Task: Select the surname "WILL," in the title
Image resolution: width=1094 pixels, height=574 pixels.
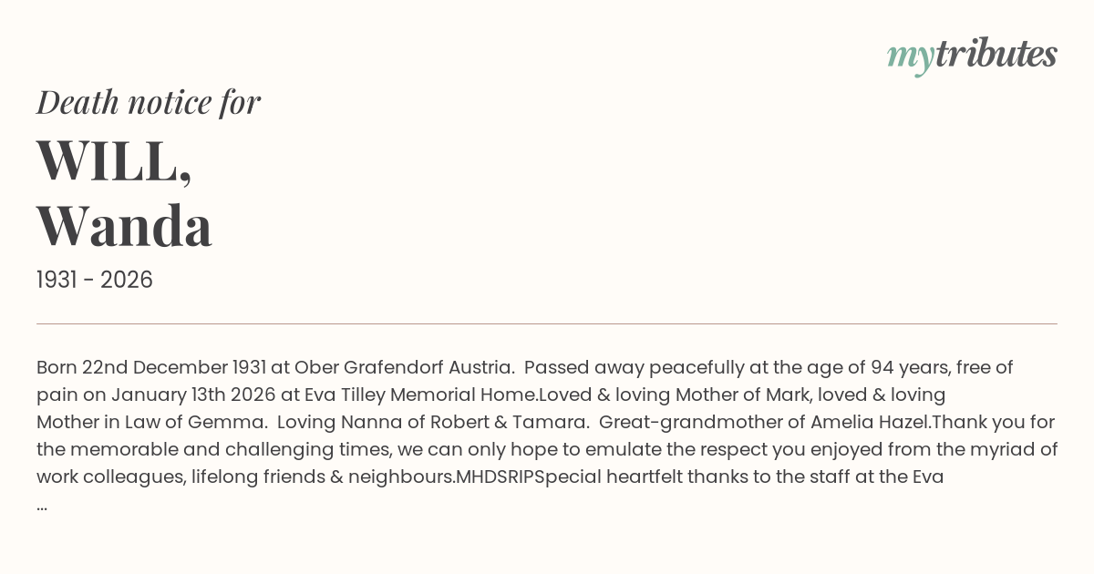Action: tap(114, 161)
